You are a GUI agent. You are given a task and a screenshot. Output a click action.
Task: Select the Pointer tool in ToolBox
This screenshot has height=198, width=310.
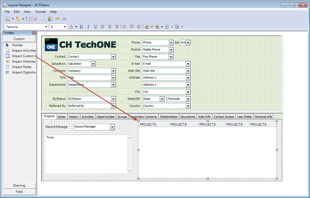[17, 45]
